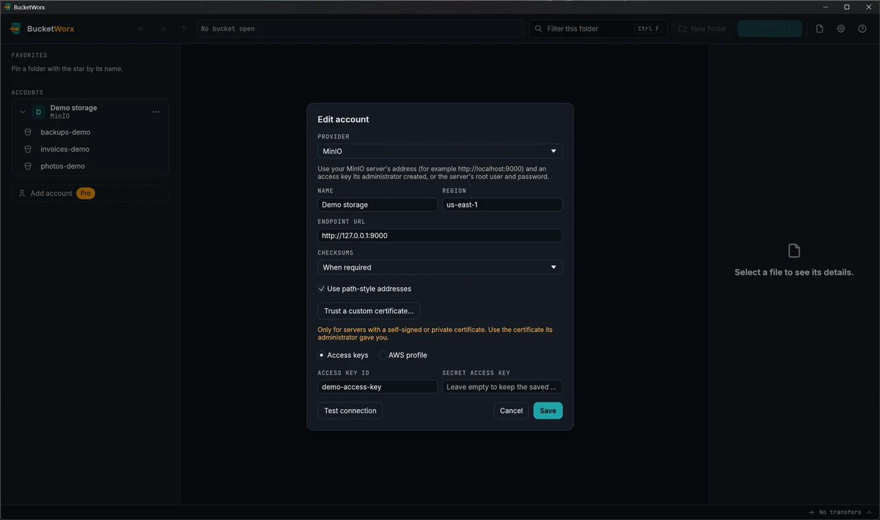
Task: Click the BucketWorx logo icon
Action: tap(16, 28)
